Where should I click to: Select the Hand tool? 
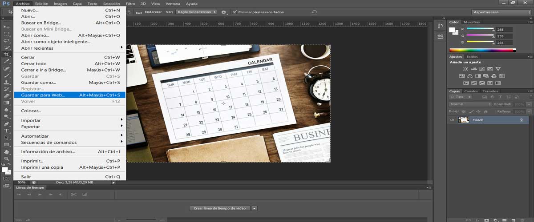coord(7,151)
